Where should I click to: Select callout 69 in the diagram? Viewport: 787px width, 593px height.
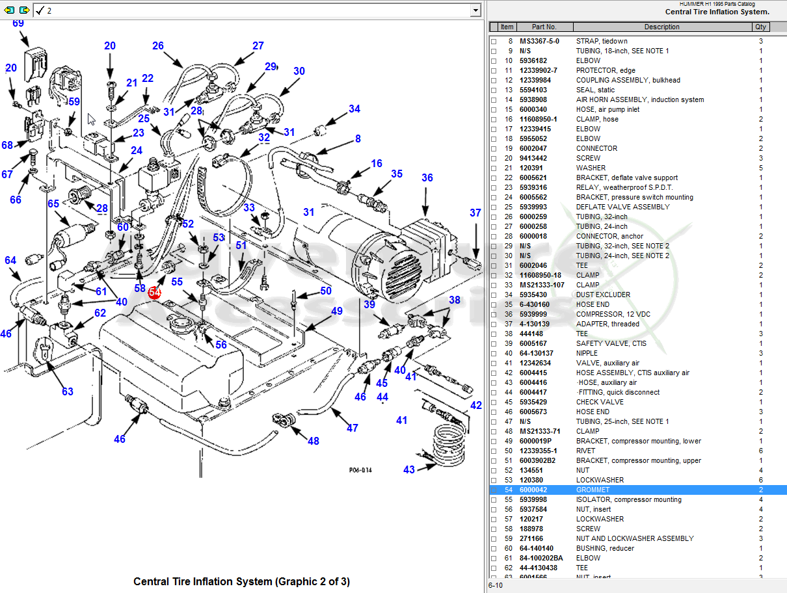pos(18,23)
